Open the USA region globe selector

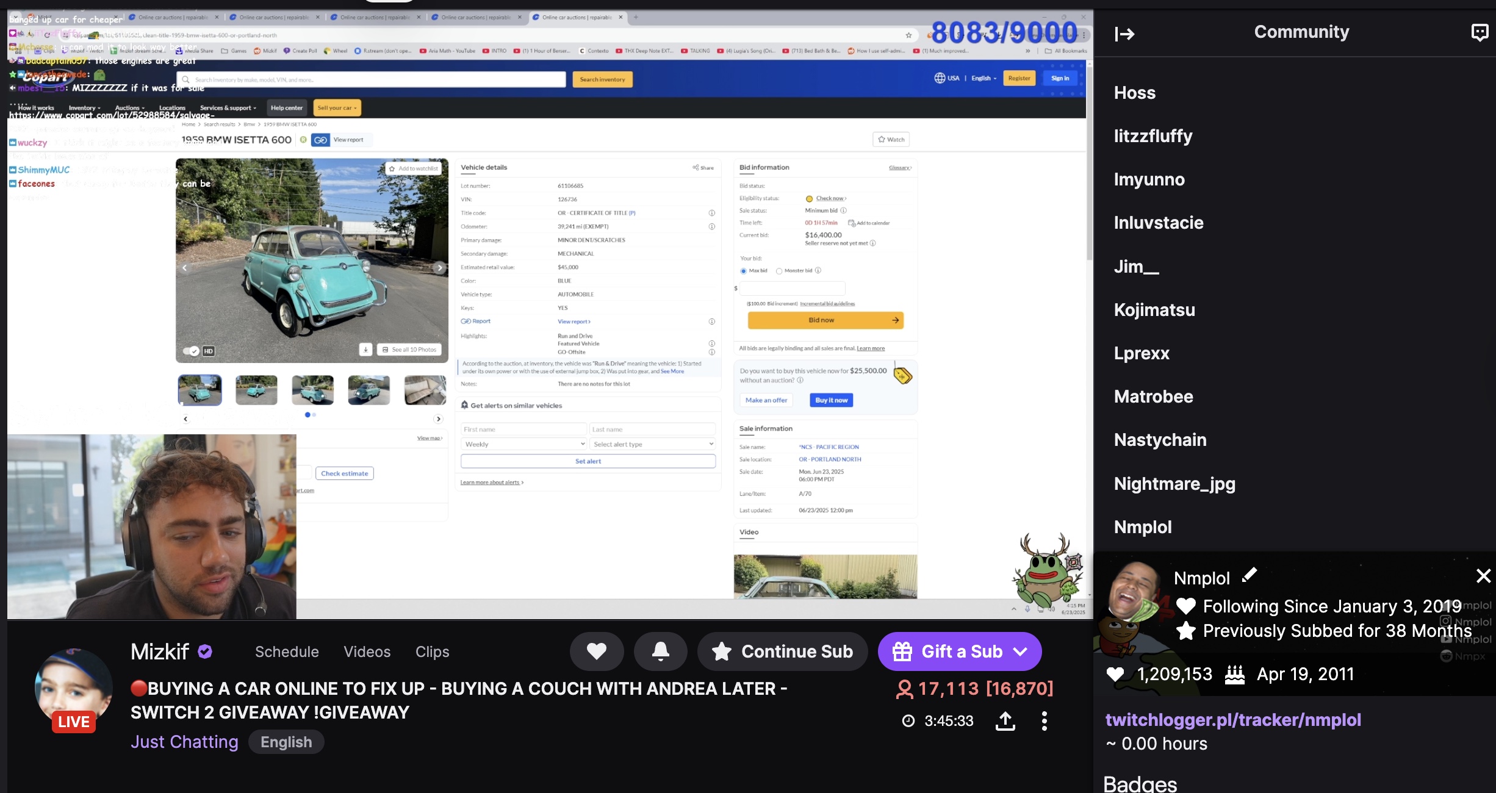click(947, 78)
